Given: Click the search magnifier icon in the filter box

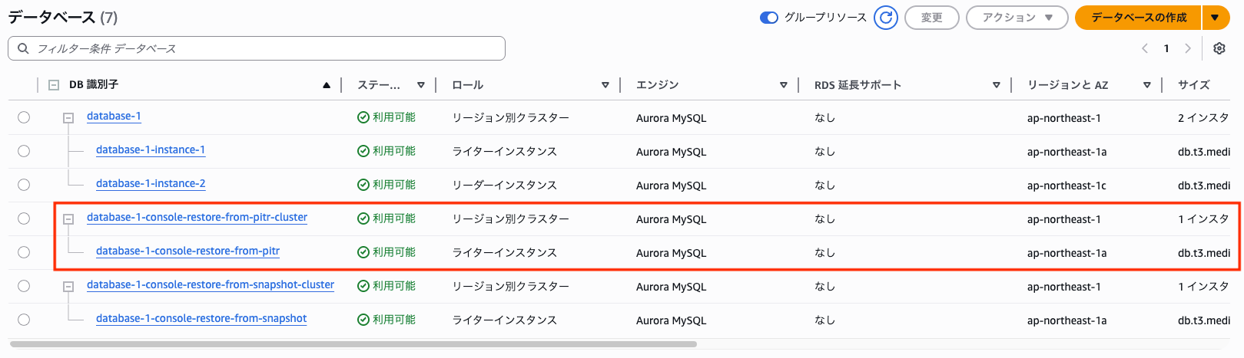Looking at the screenshot, I should [23, 48].
